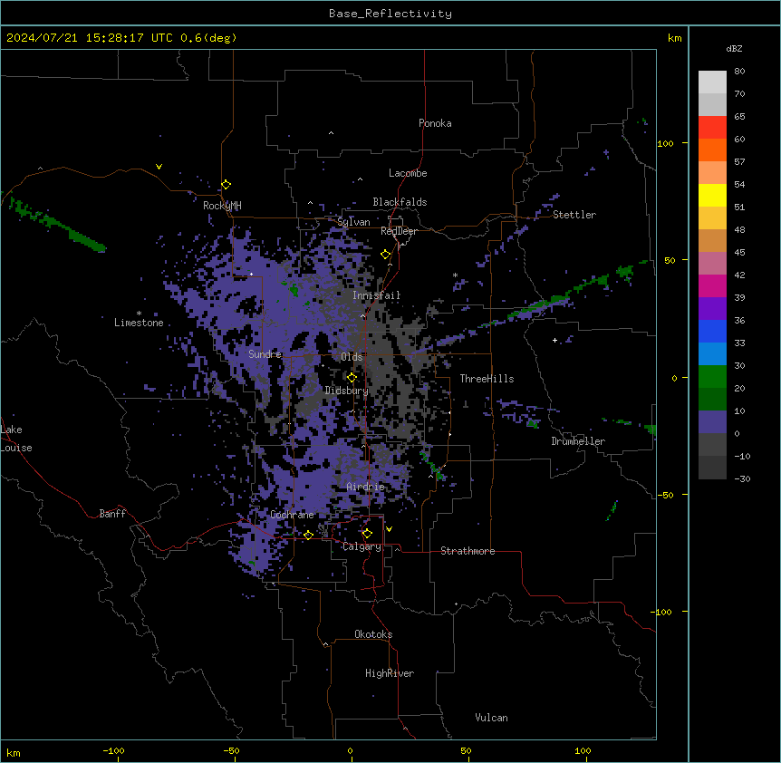Click the slate purple 0-10 dBZ swatch
781x763 pixels.
click(x=712, y=422)
